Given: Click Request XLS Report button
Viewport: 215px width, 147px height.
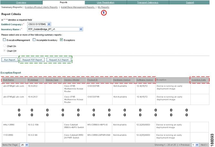Looking at the screenshot, I should (x=59, y=60).
